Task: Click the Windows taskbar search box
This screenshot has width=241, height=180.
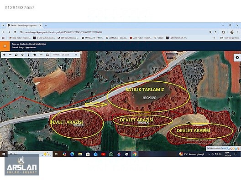Action: (30, 154)
